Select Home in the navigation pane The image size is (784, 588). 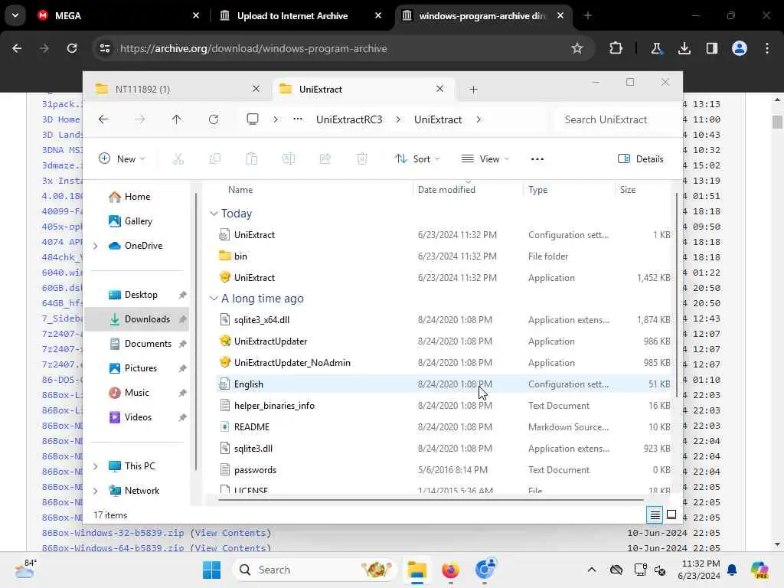coord(138,197)
